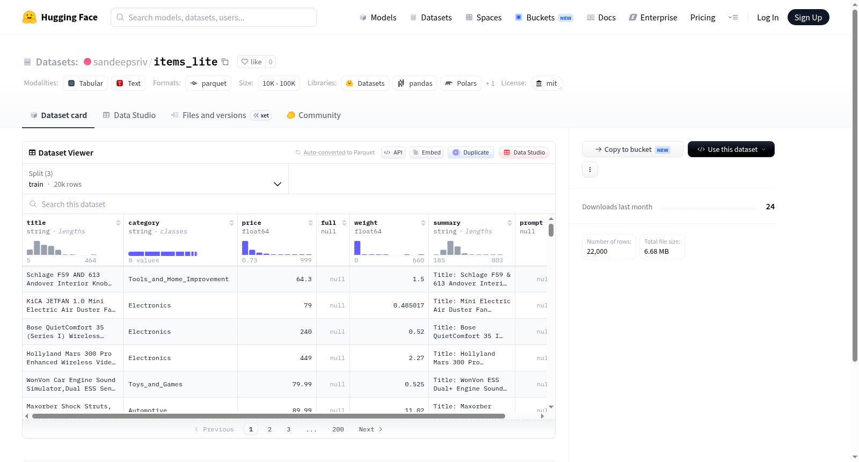Open the Use this dataset dropdown

(x=731, y=149)
